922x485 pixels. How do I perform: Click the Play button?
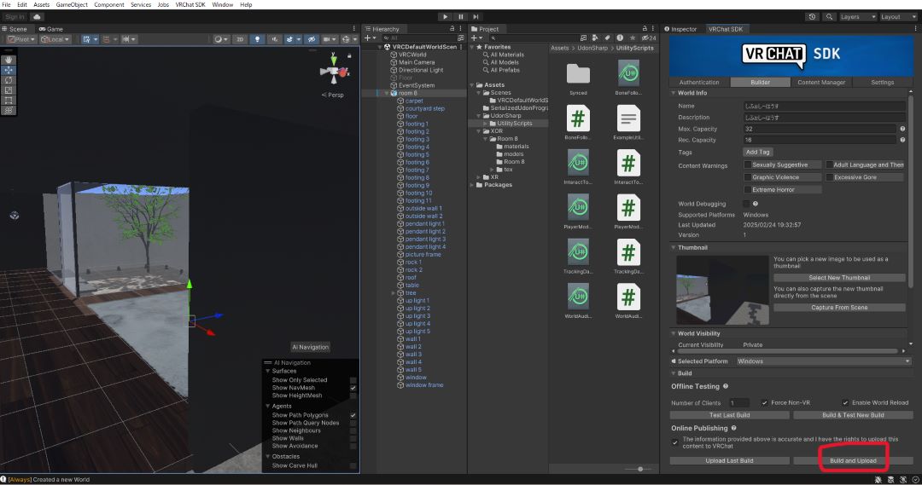[x=445, y=17]
